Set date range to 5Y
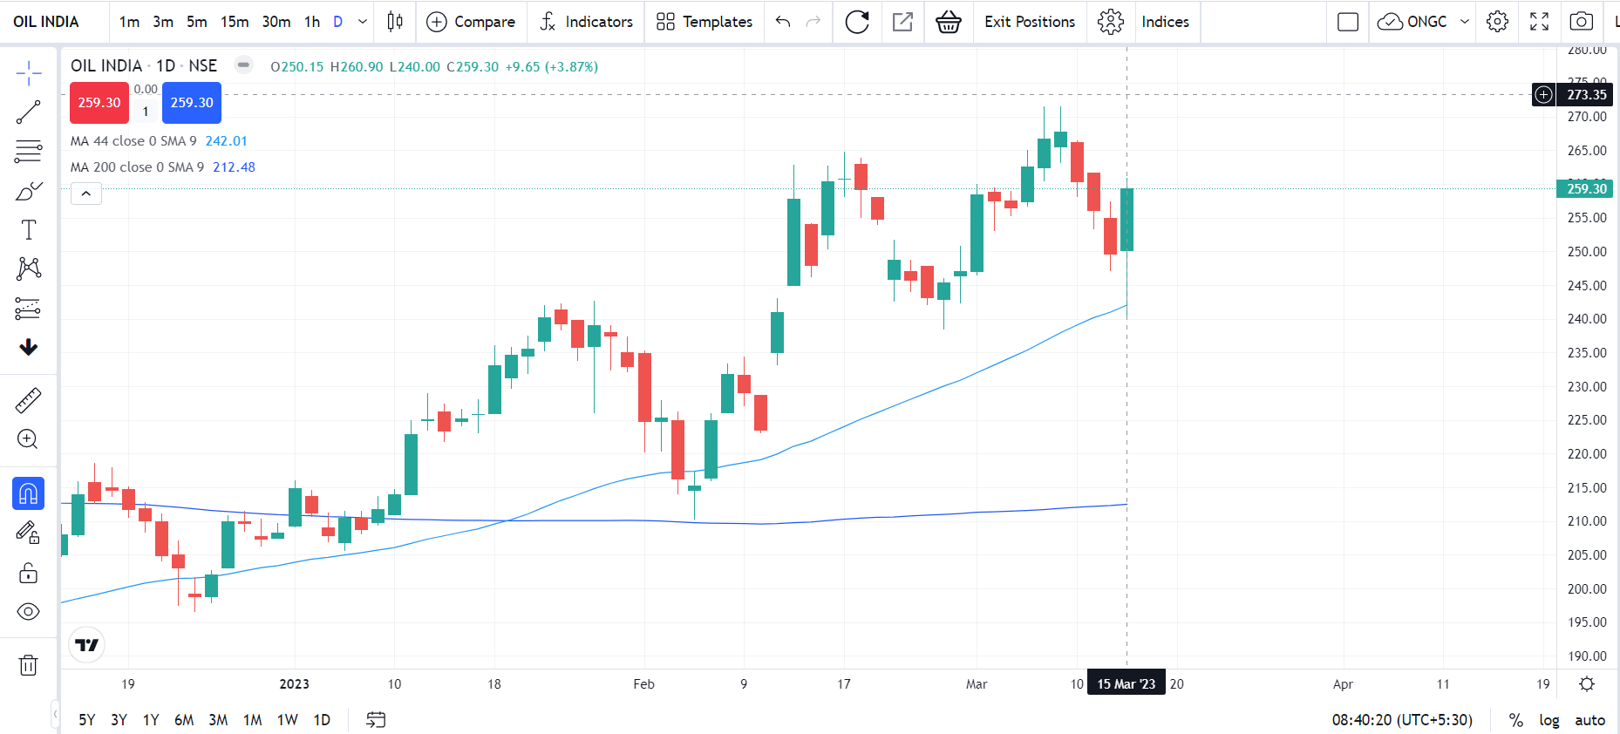 coord(87,720)
